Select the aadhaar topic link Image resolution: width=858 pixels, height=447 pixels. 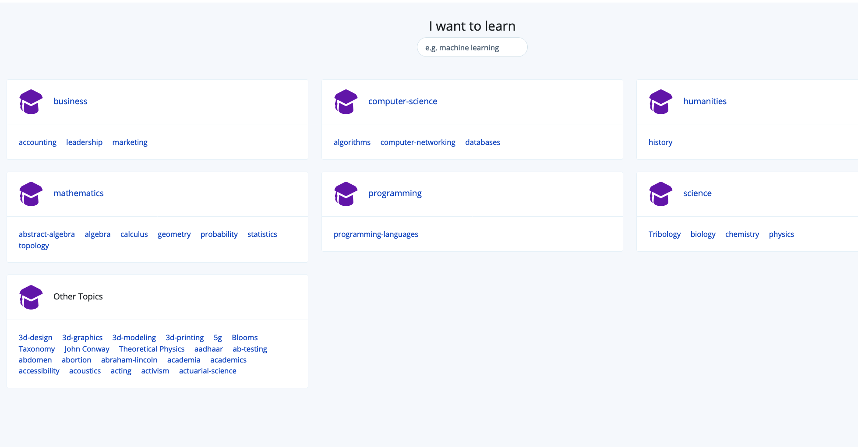208,349
